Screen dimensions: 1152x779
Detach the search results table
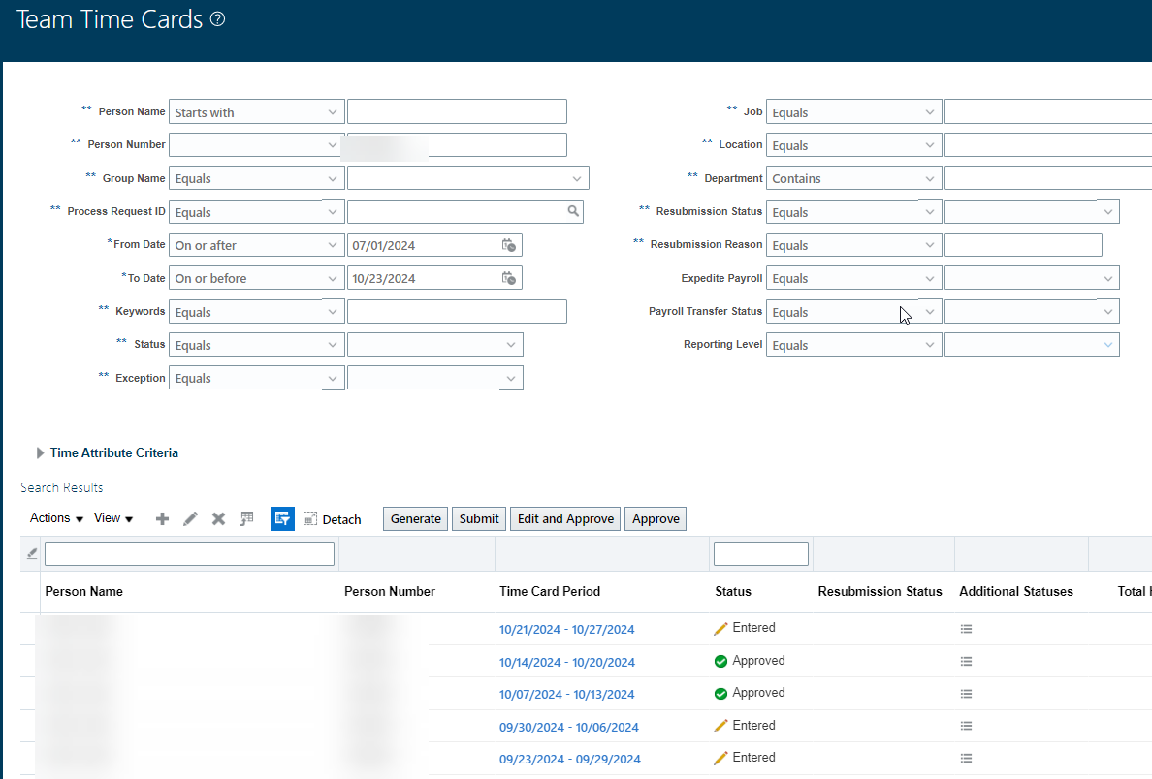pos(332,518)
